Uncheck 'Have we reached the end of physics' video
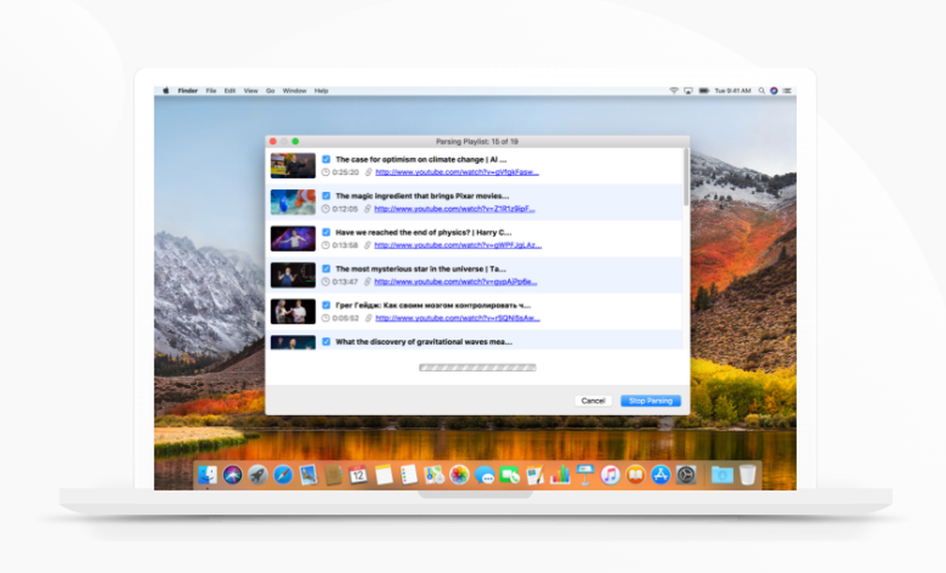 pyautogui.click(x=327, y=232)
